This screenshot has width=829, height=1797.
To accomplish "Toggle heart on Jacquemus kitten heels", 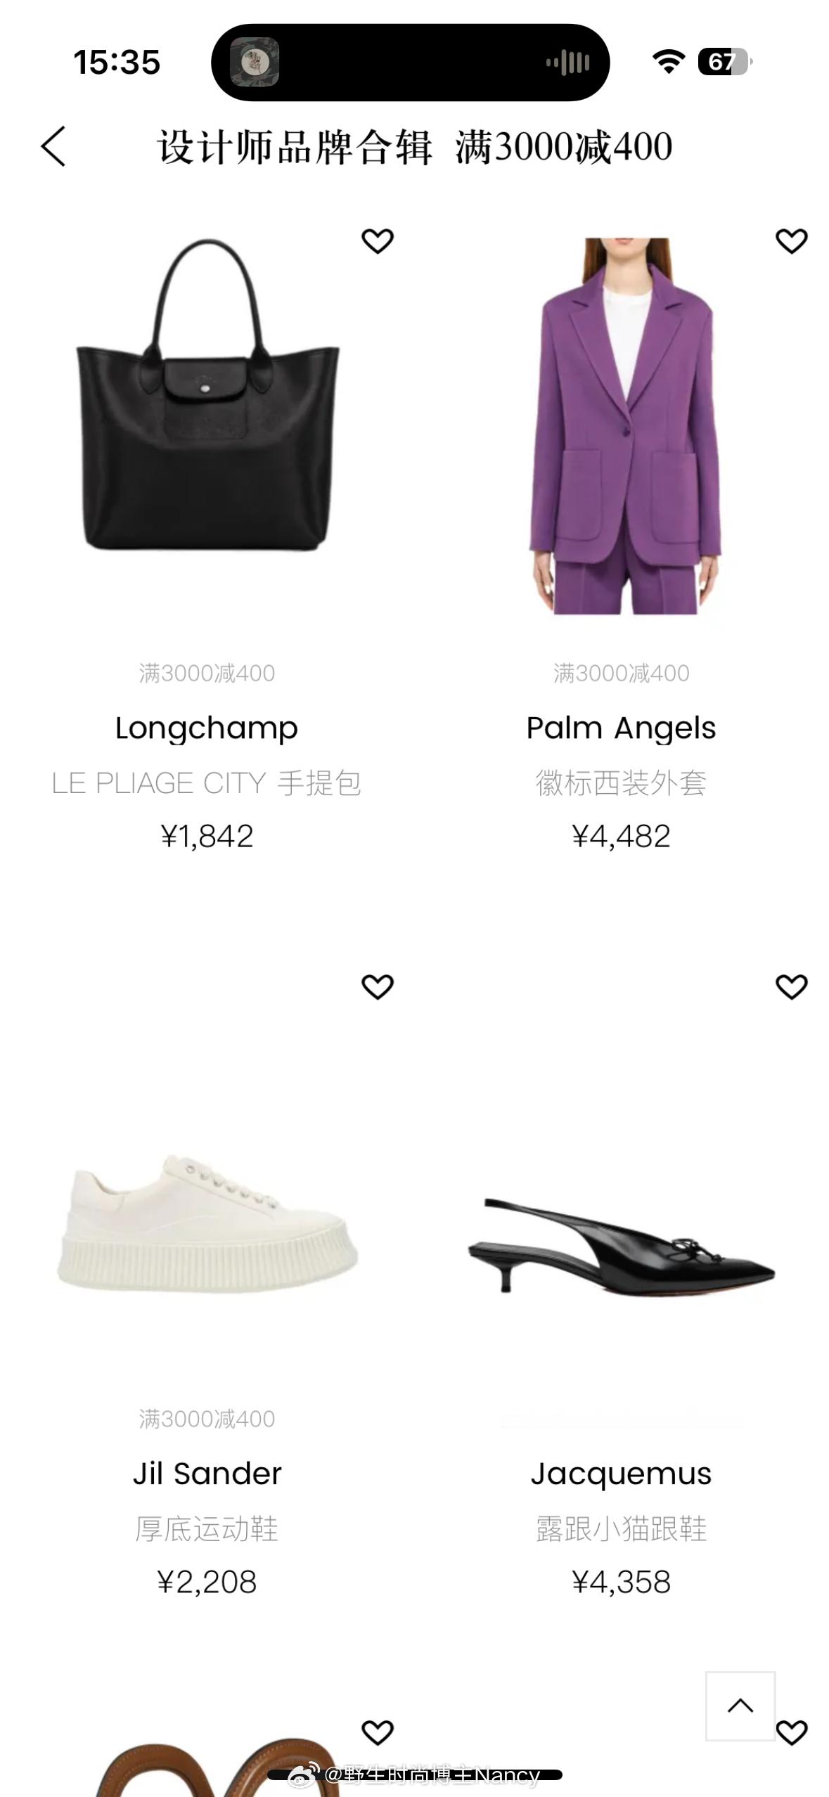I will (x=792, y=987).
